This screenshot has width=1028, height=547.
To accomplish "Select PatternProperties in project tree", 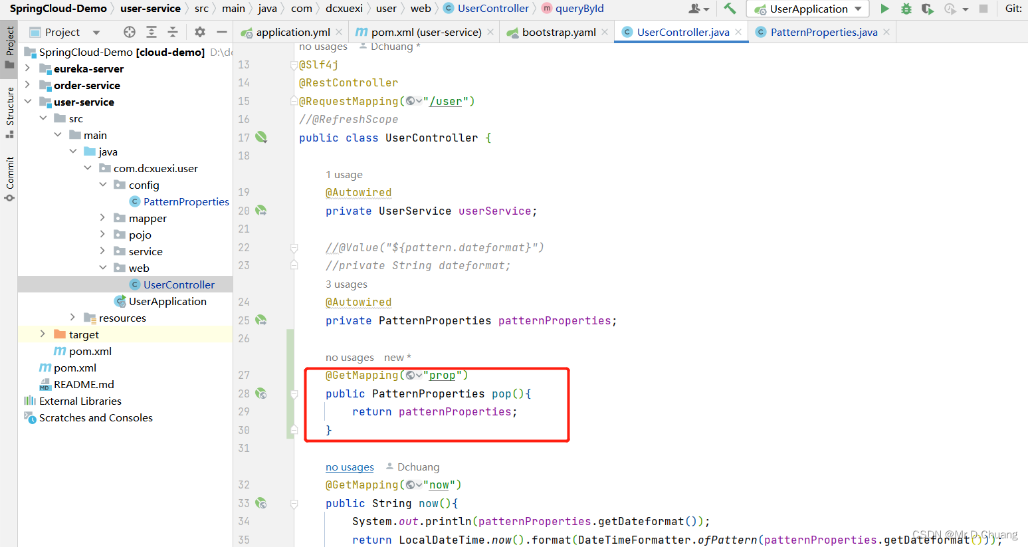I will (186, 201).
